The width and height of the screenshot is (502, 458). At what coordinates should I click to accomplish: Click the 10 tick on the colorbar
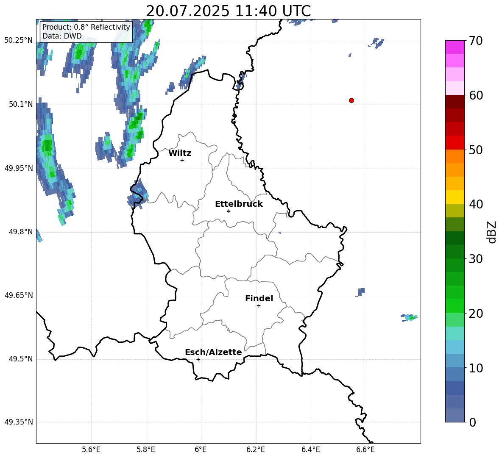coord(476,368)
